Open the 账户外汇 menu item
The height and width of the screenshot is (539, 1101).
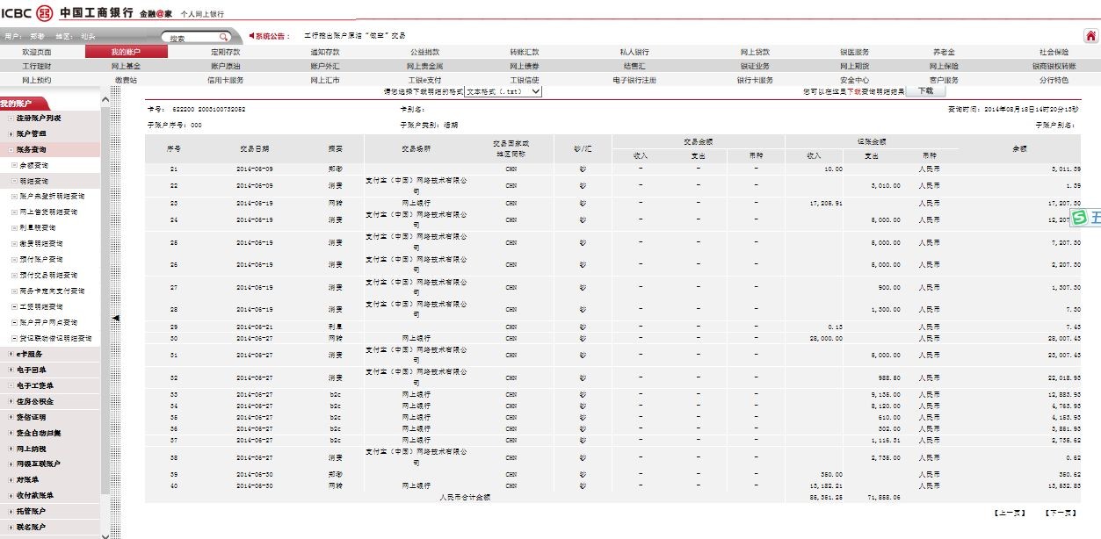tap(325, 67)
